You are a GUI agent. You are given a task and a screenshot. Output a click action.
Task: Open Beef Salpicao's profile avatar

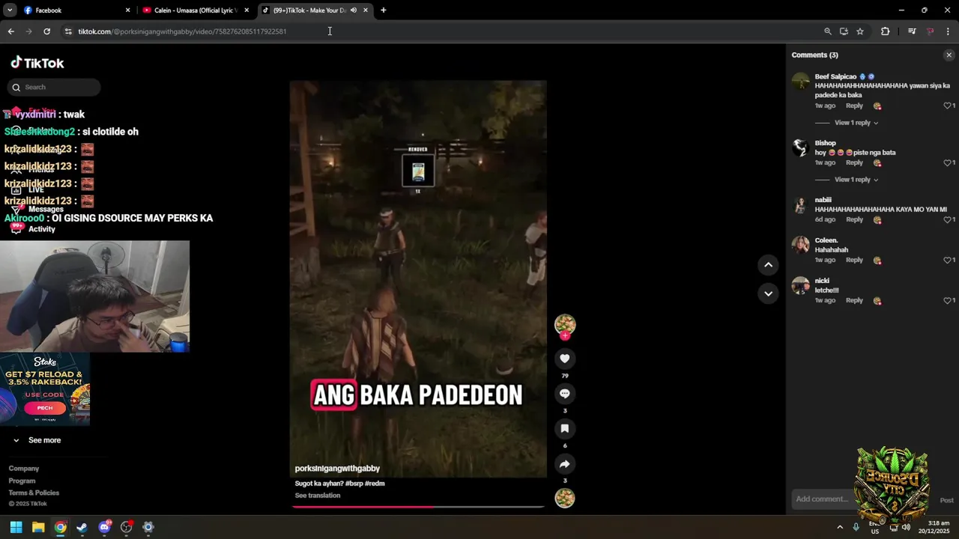click(x=801, y=81)
